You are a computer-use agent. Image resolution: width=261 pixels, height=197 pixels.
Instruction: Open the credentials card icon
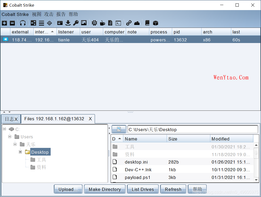(60, 23)
